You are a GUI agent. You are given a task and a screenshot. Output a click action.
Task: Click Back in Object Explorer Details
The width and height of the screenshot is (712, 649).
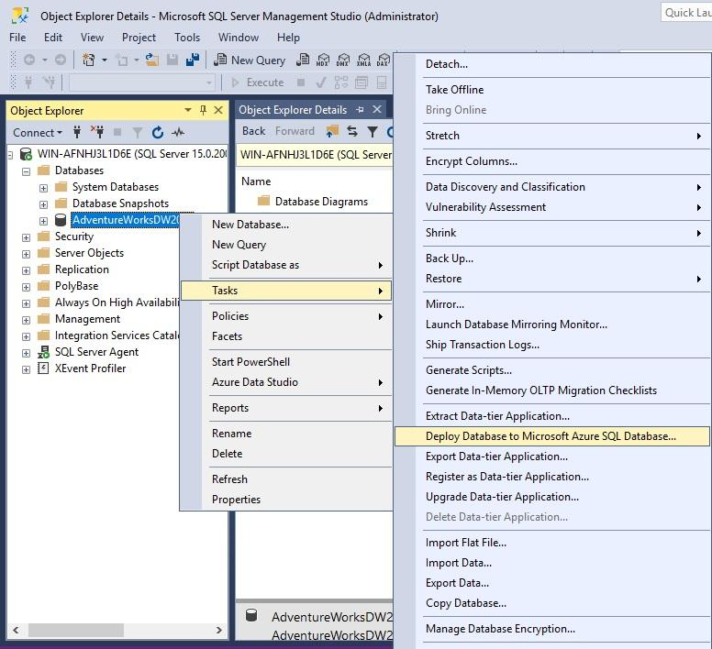pos(253,131)
